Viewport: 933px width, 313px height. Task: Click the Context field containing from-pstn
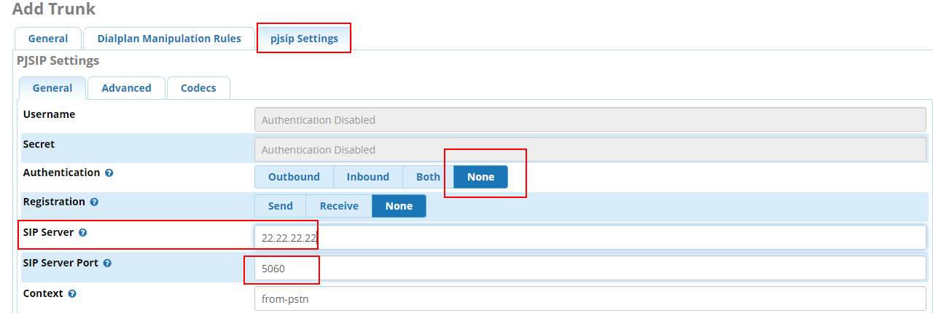pos(590,298)
